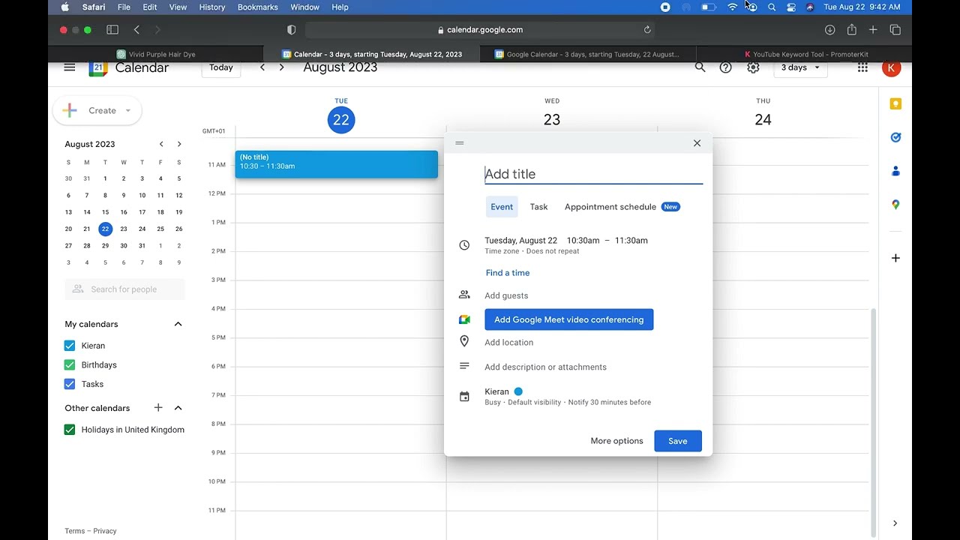
Task: Uncheck the Tasks calendar
Action: tap(70, 384)
